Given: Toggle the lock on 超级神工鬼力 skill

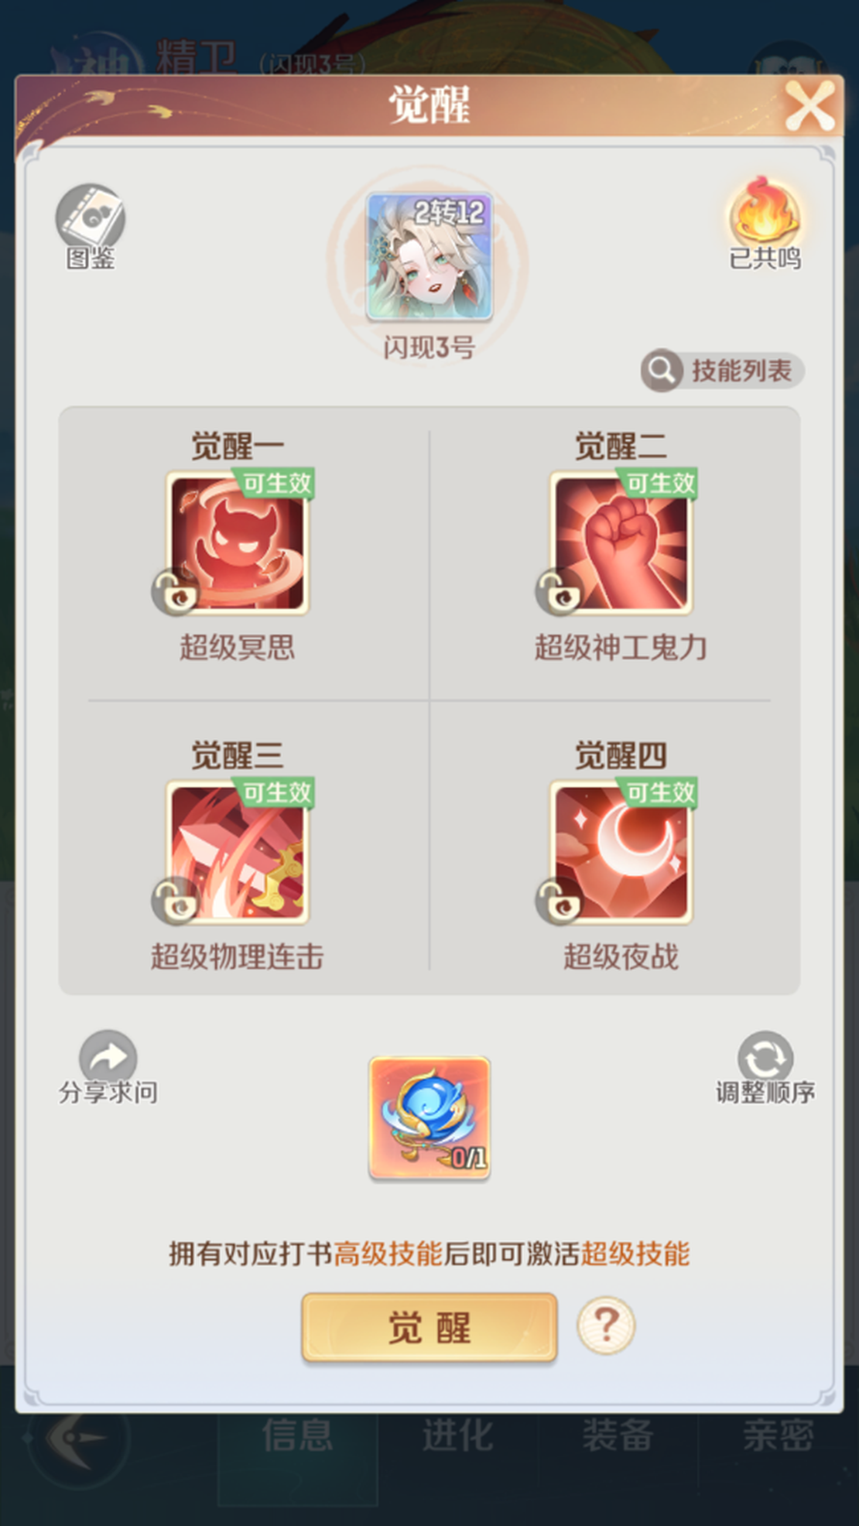Looking at the screenshot, I should click(559, 593).
